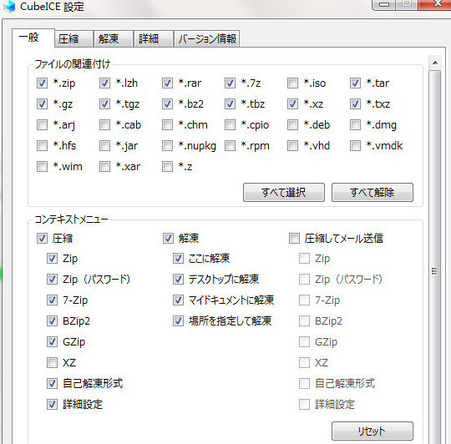Screen dimensions: 451x444
Task: Enable the *.vhd file association
Action: click(293, 146)
